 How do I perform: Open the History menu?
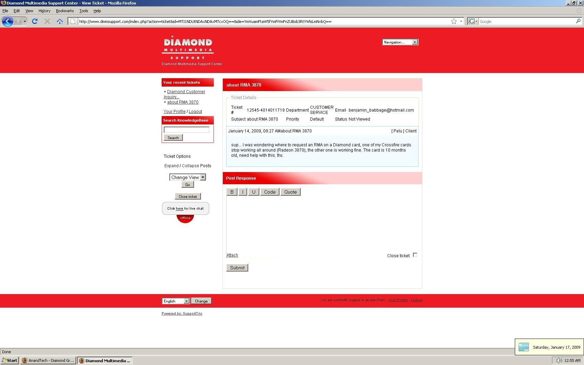pos(44,11)
